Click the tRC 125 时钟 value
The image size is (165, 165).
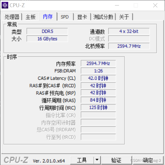[x=98, y=107]
